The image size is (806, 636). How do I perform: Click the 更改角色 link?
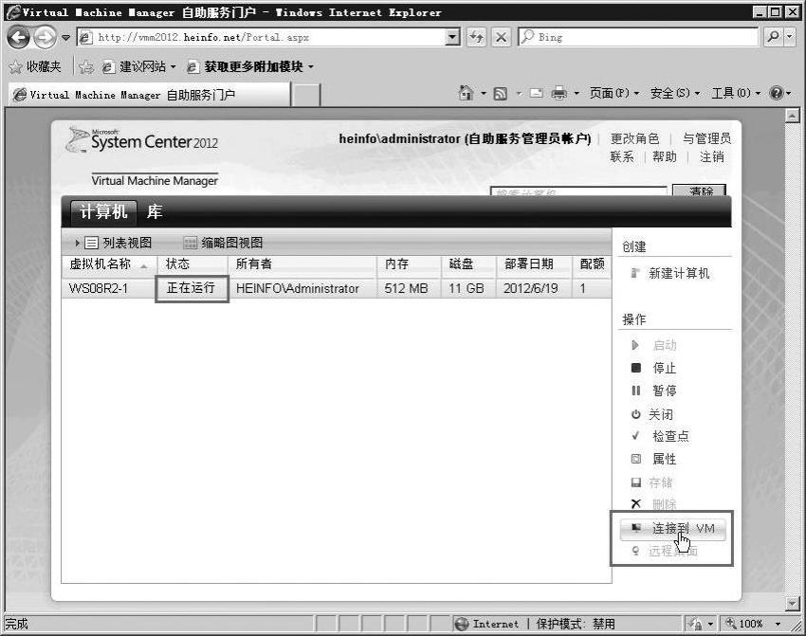(x=634, y=138)
